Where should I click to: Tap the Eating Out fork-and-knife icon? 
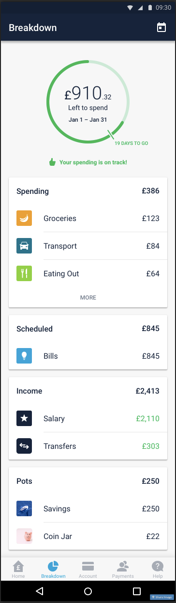click(x=24, y=273)
